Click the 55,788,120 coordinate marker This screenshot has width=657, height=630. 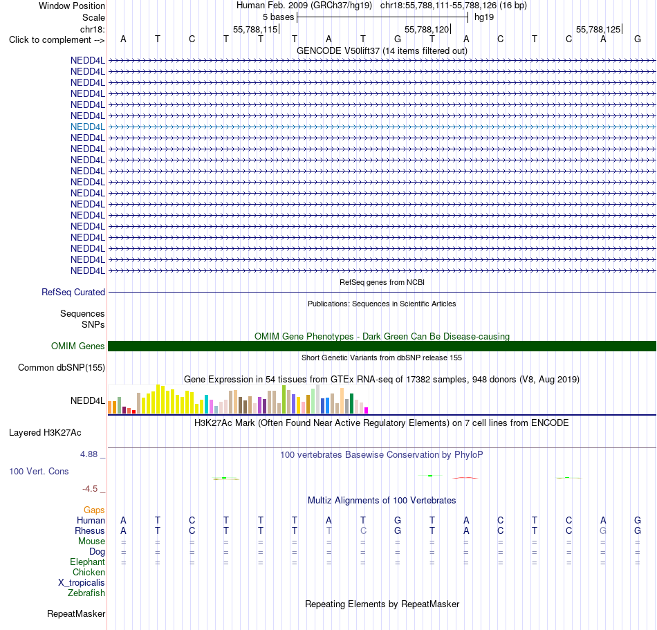427,29
